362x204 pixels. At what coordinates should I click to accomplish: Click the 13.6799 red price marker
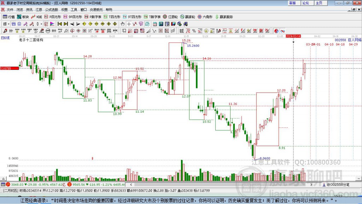pos(10,68)
